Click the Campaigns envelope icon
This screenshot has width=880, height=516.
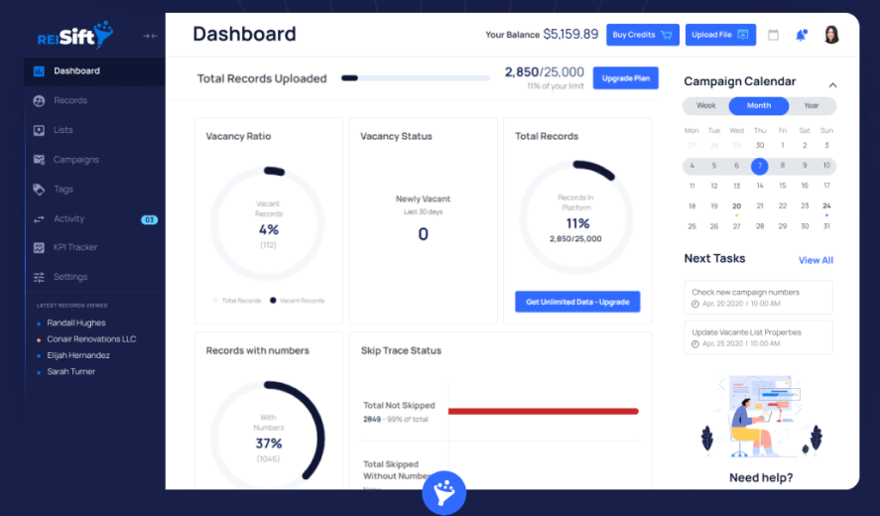tap(39, 160)
